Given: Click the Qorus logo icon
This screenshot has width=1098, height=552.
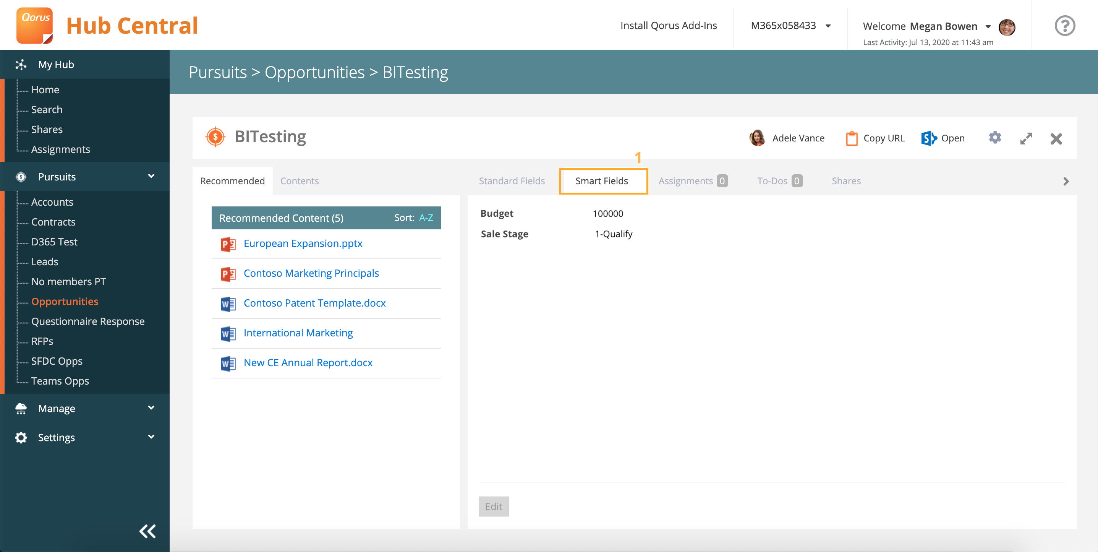Looking at the screenshot, I should point(34,25).
